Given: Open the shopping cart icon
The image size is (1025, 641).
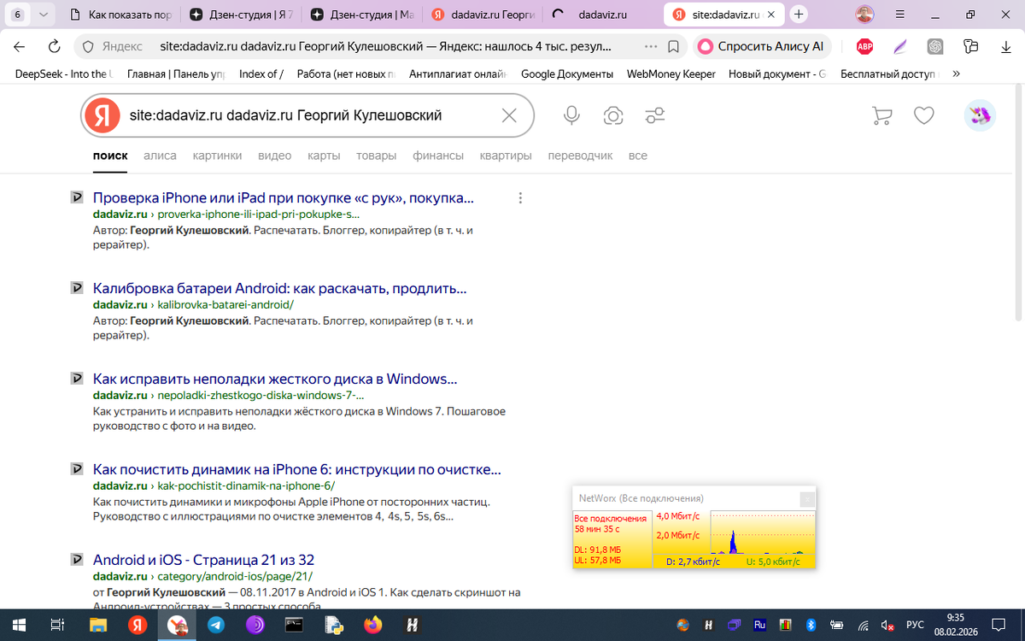Looking at the screenshot, I should coord(881,115).
